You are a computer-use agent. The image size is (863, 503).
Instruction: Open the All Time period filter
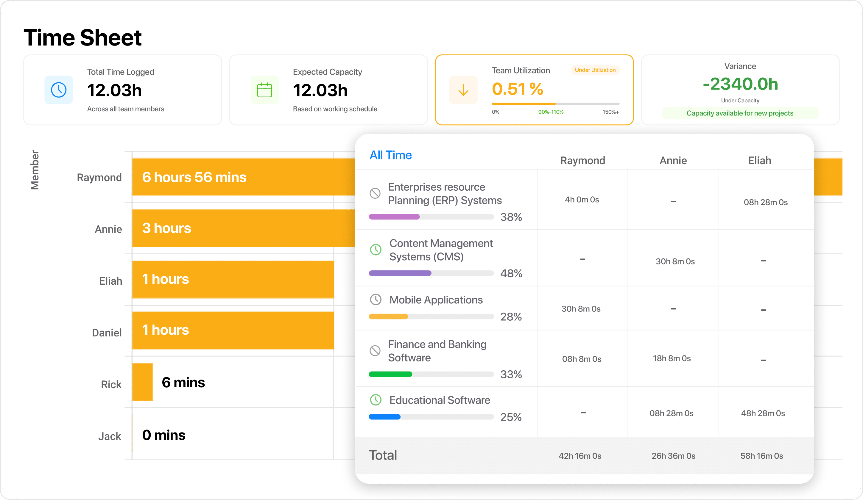coord(390,155)
